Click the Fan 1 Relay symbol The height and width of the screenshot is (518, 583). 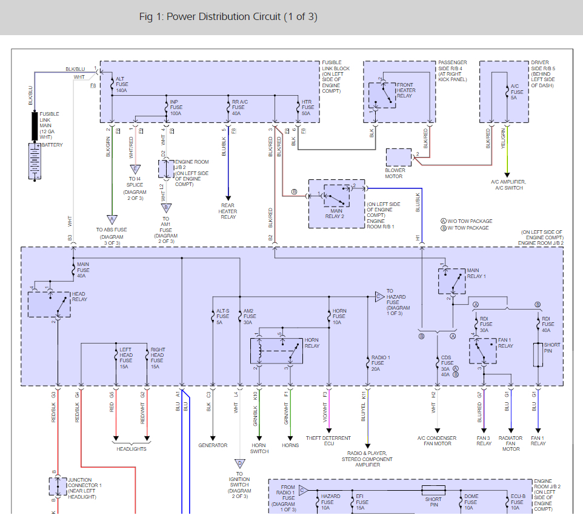coord(482,351)
